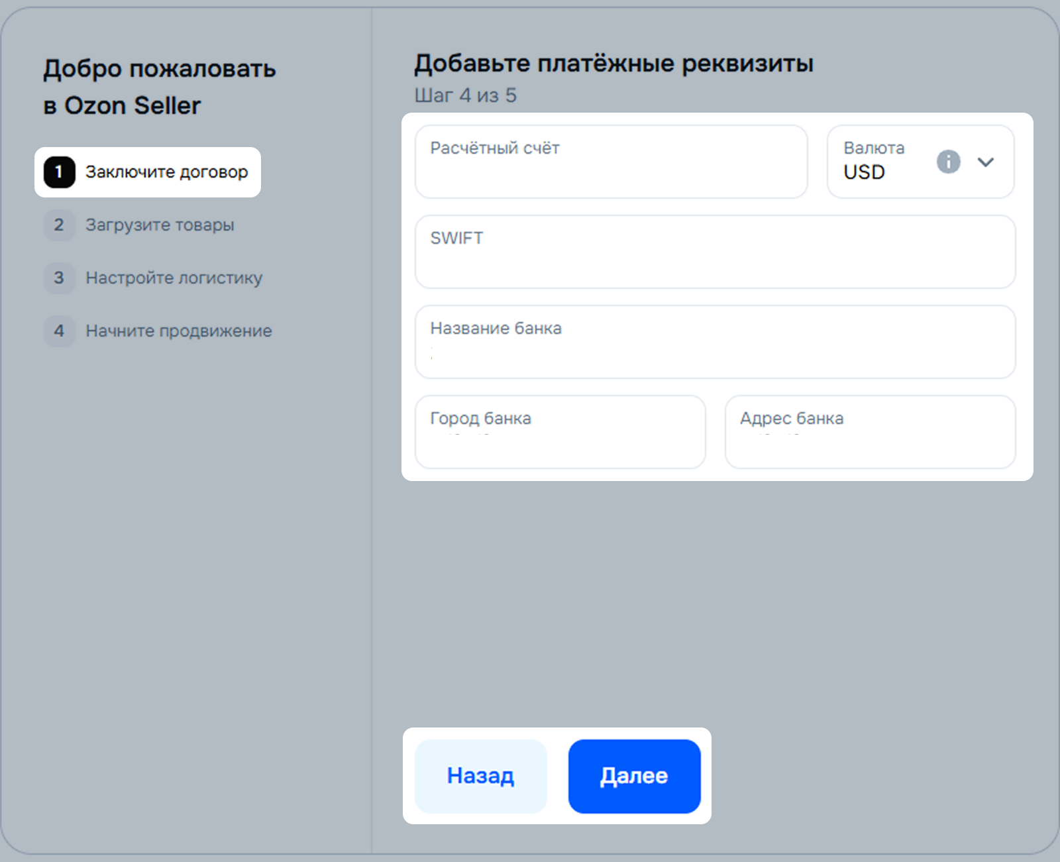Select the USD currency value

(864, 172)
